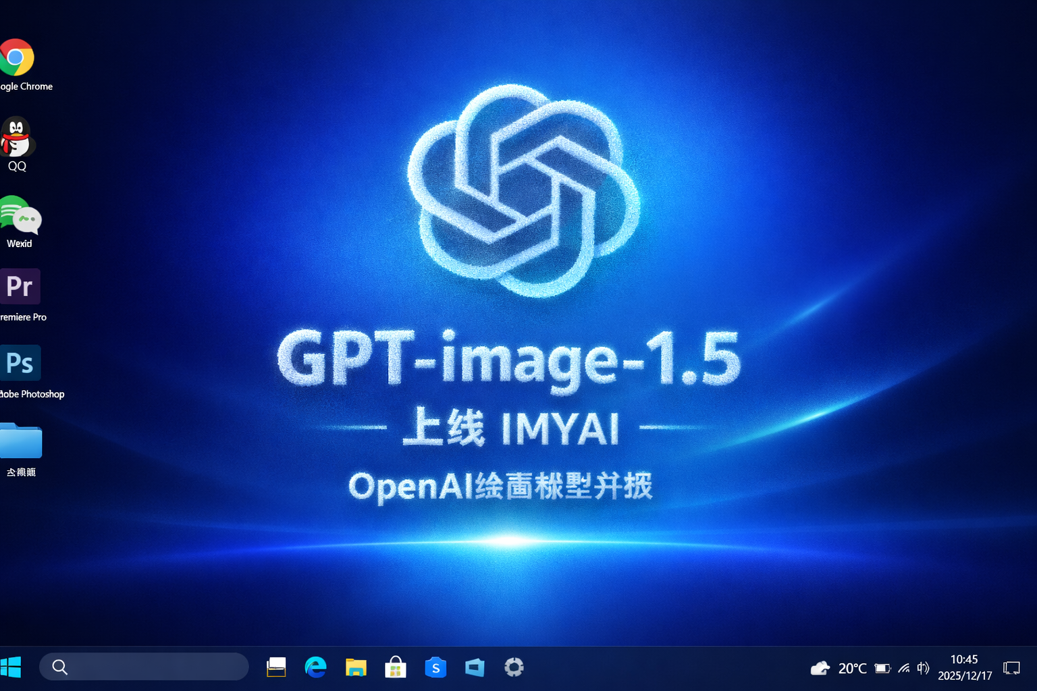Click the Google Chrome label text
Viewport: 1037px width, 691px height.
tap(26, 86)
